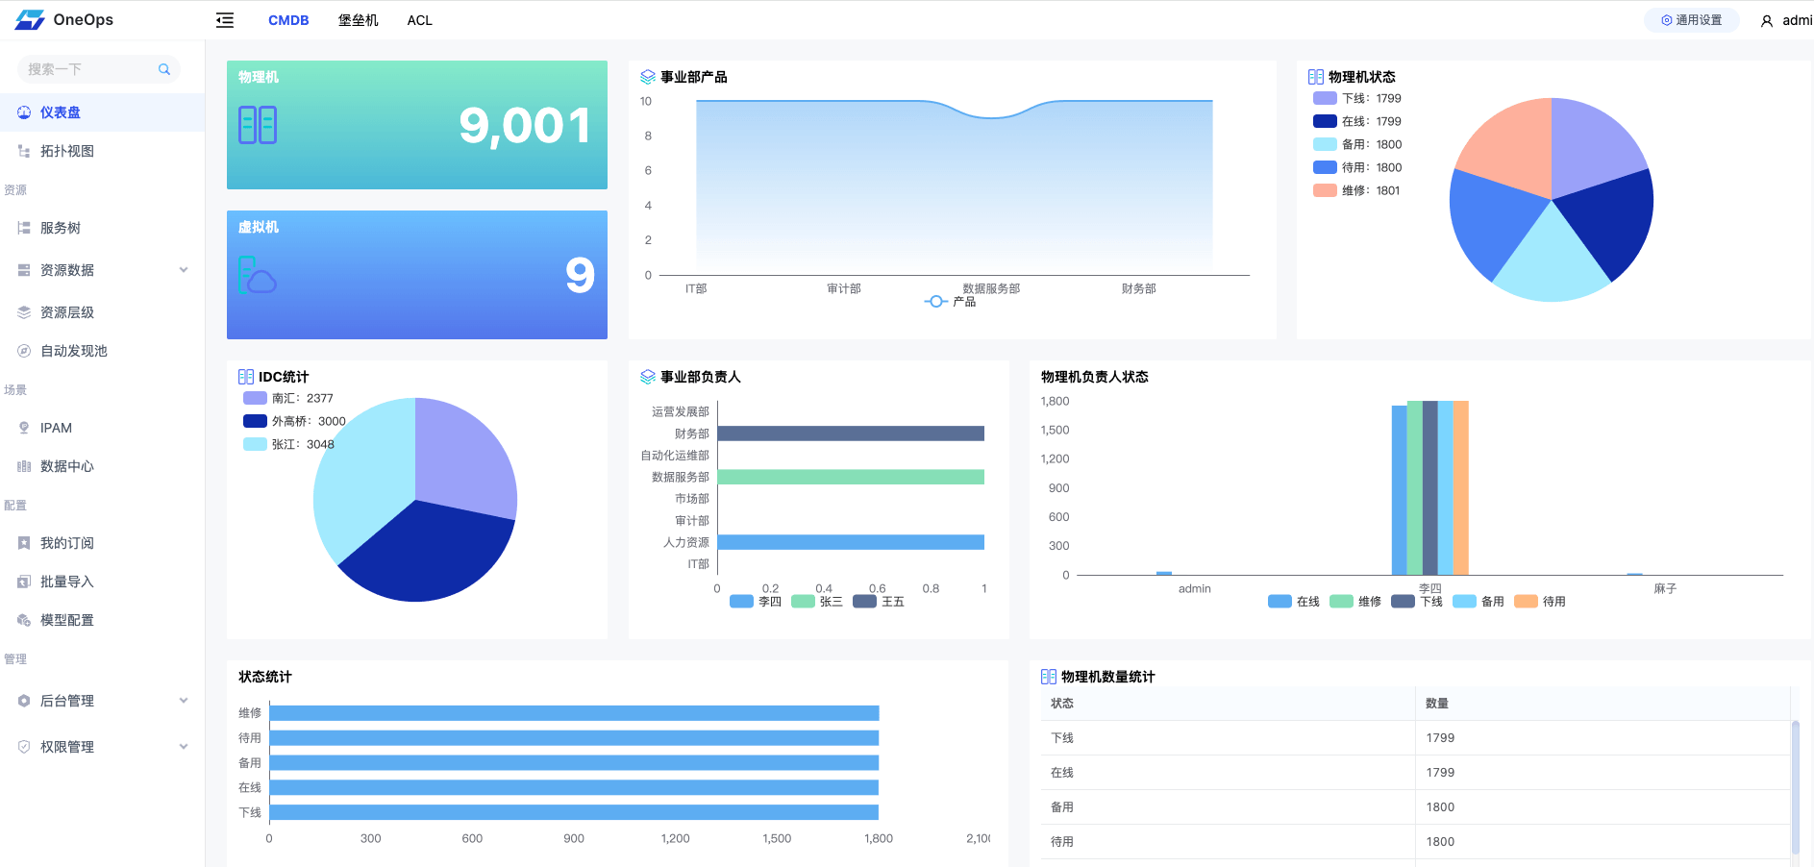This screenshot has width=1814, height=867.
Task: Click the user avatar icon at top right
Action: [x=1767, y=21]
